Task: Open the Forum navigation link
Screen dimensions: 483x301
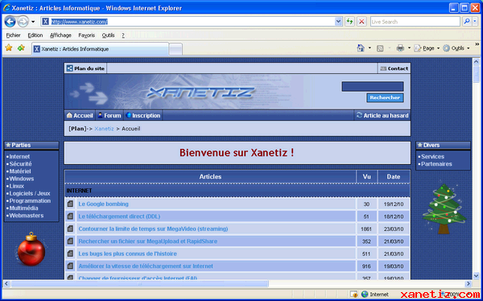Action: coord(109,116)
